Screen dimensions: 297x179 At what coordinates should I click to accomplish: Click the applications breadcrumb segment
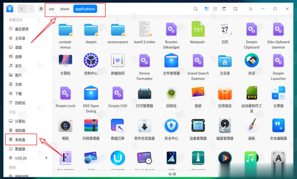(85, 9)
